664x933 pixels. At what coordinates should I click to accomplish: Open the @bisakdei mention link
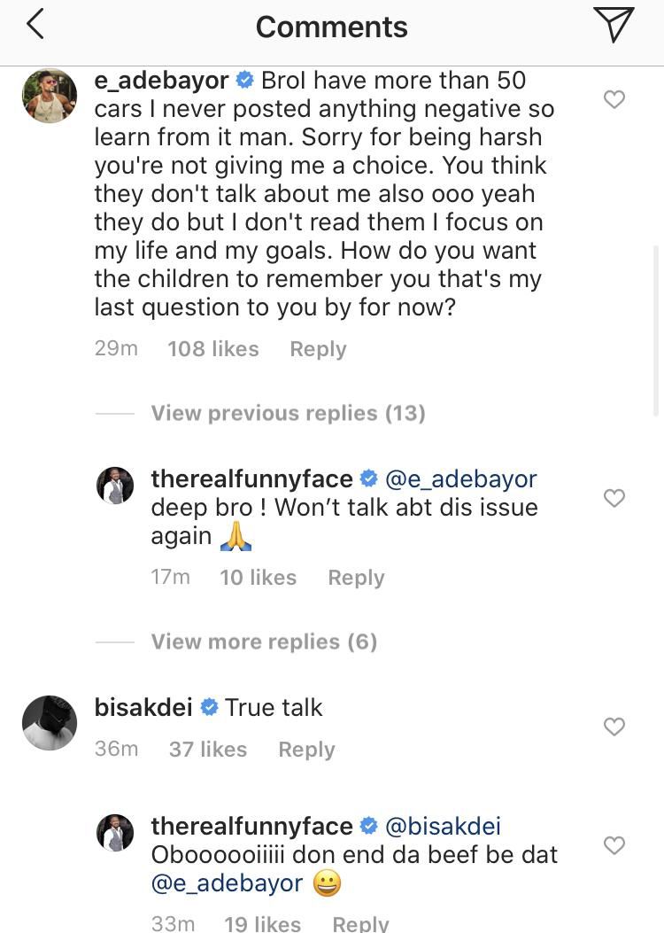tap(443, 827)
